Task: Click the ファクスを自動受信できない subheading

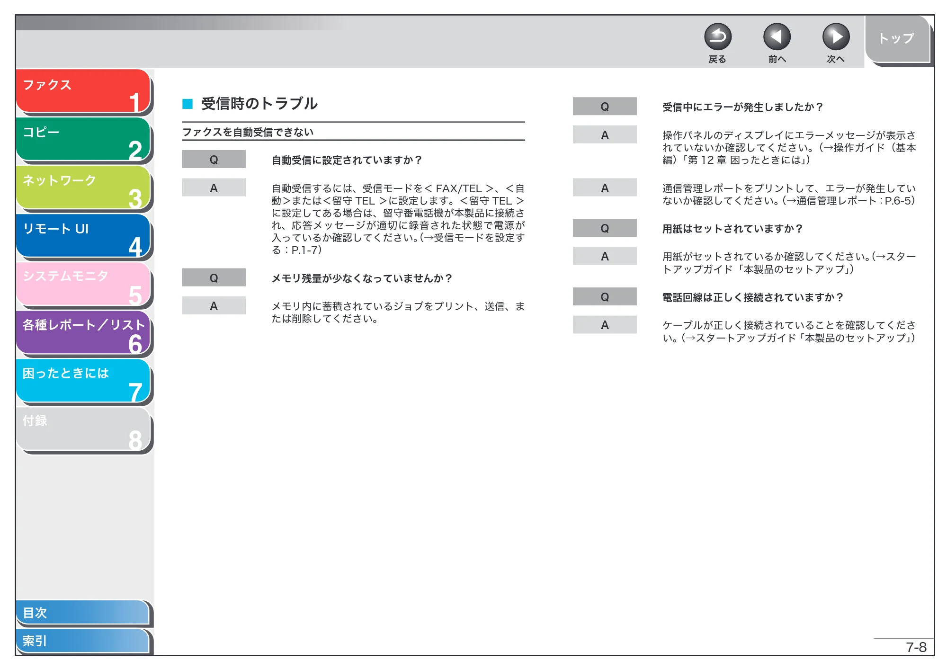Action: click(x=248, y=132)
